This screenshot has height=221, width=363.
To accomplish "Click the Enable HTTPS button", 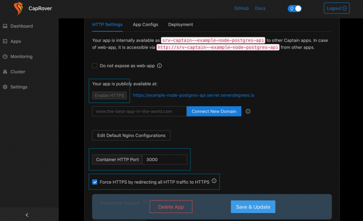I will click(x=109, y=95).
